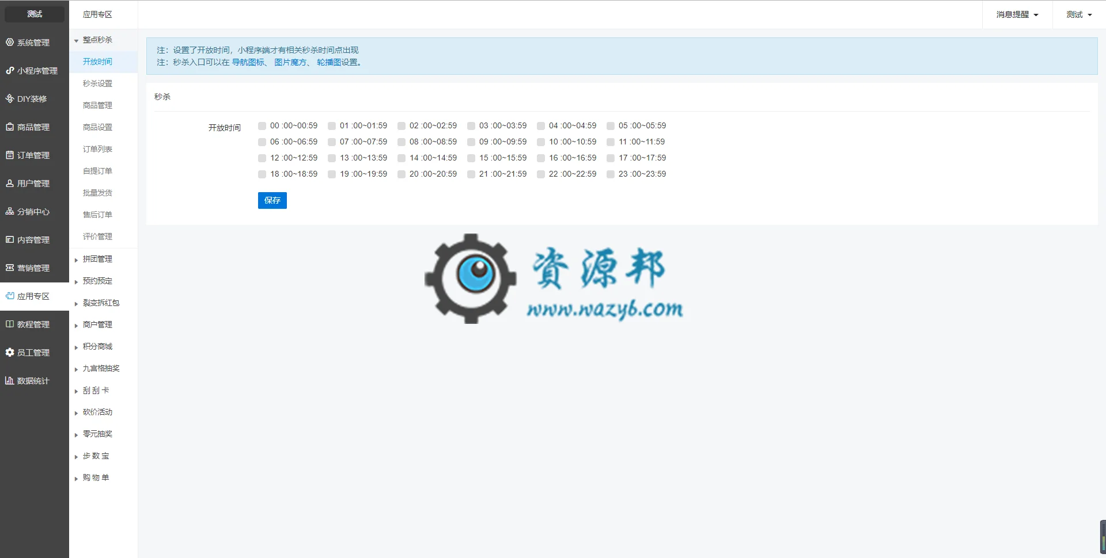Click the blue 保存 button

click(272, 200)
